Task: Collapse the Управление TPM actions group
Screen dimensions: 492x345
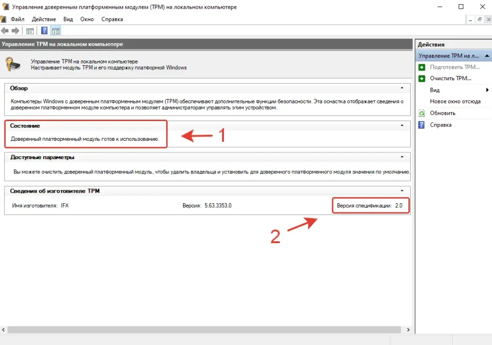Action: pos(487,56)
